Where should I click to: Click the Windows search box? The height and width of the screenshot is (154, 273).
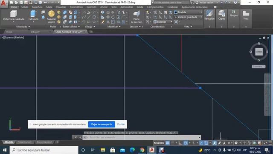(44, 150)
